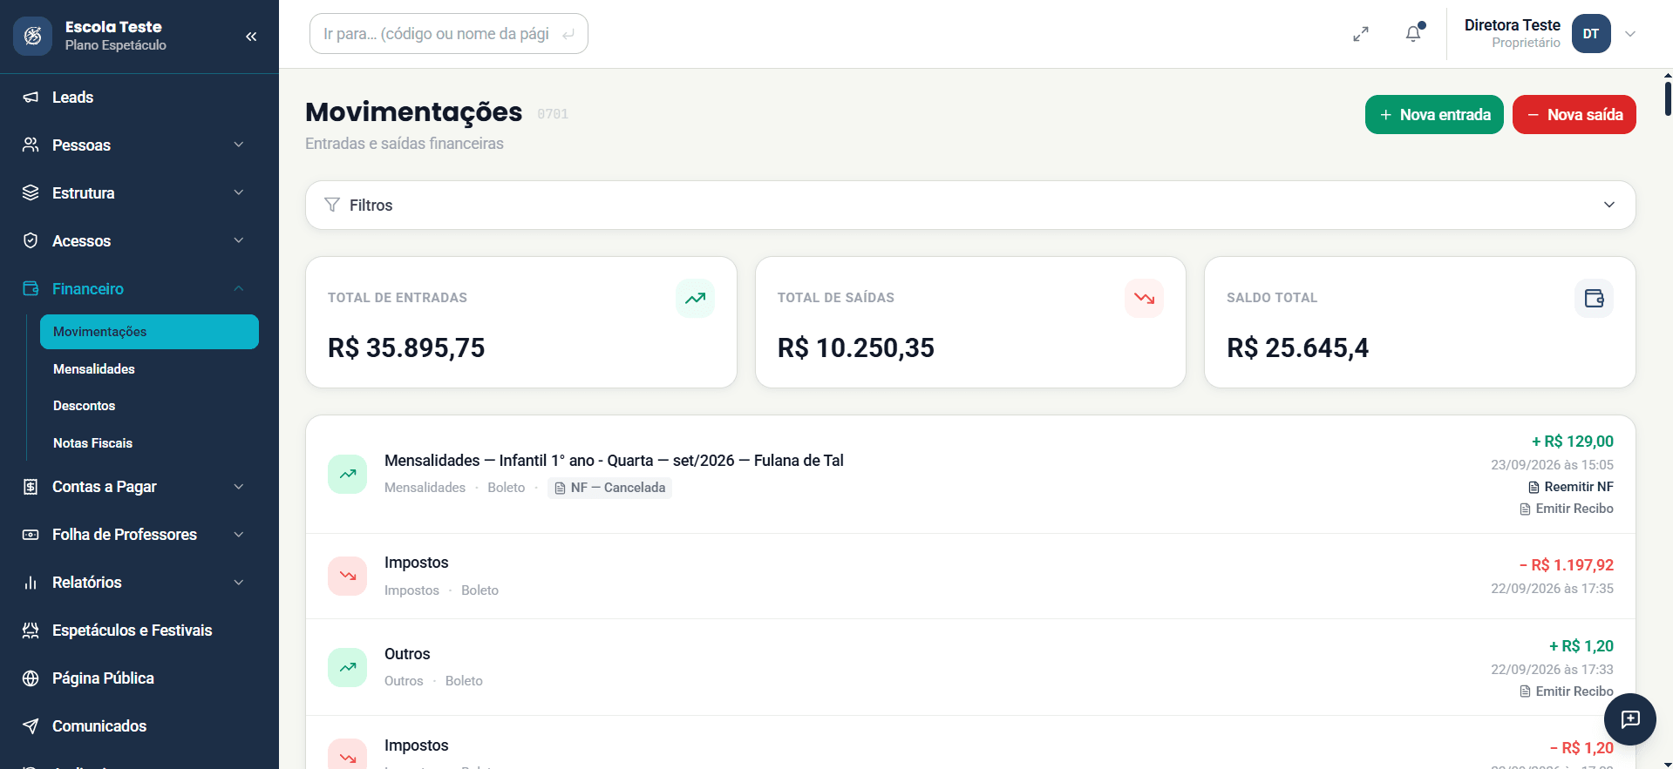Click the Leads megaphone icon

coord(31,98)
